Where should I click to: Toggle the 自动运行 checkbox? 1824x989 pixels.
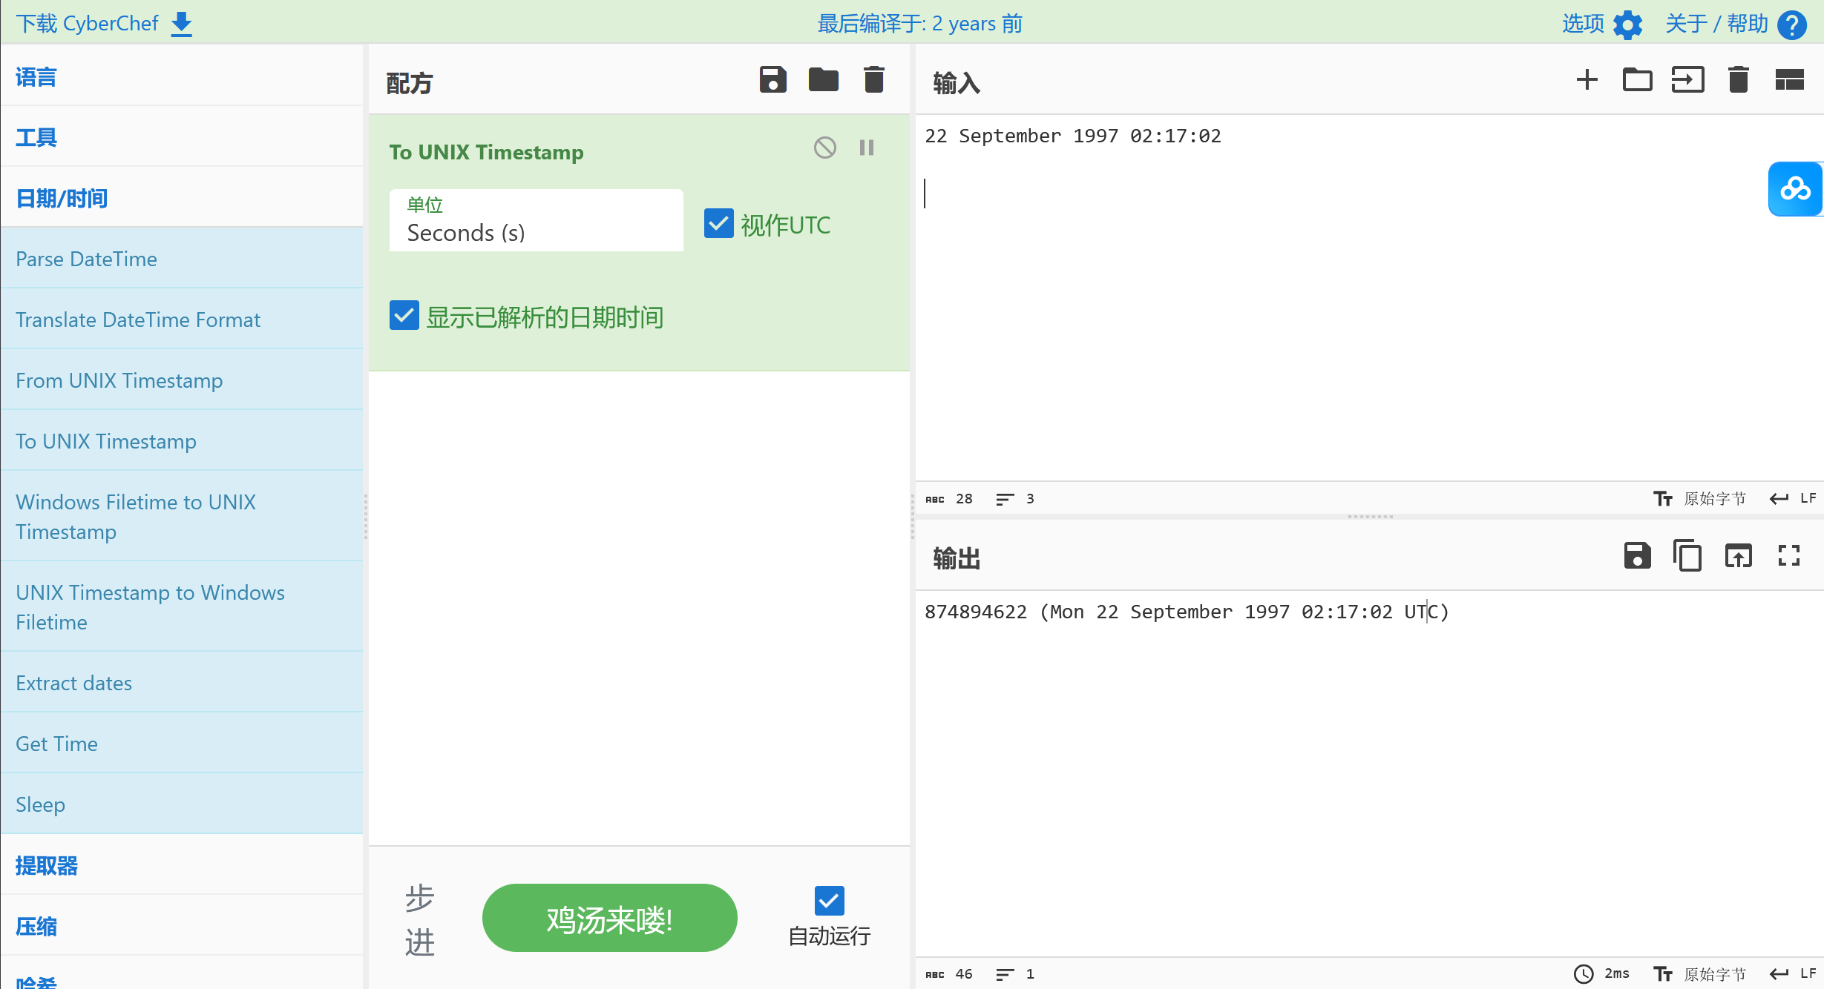830,902
